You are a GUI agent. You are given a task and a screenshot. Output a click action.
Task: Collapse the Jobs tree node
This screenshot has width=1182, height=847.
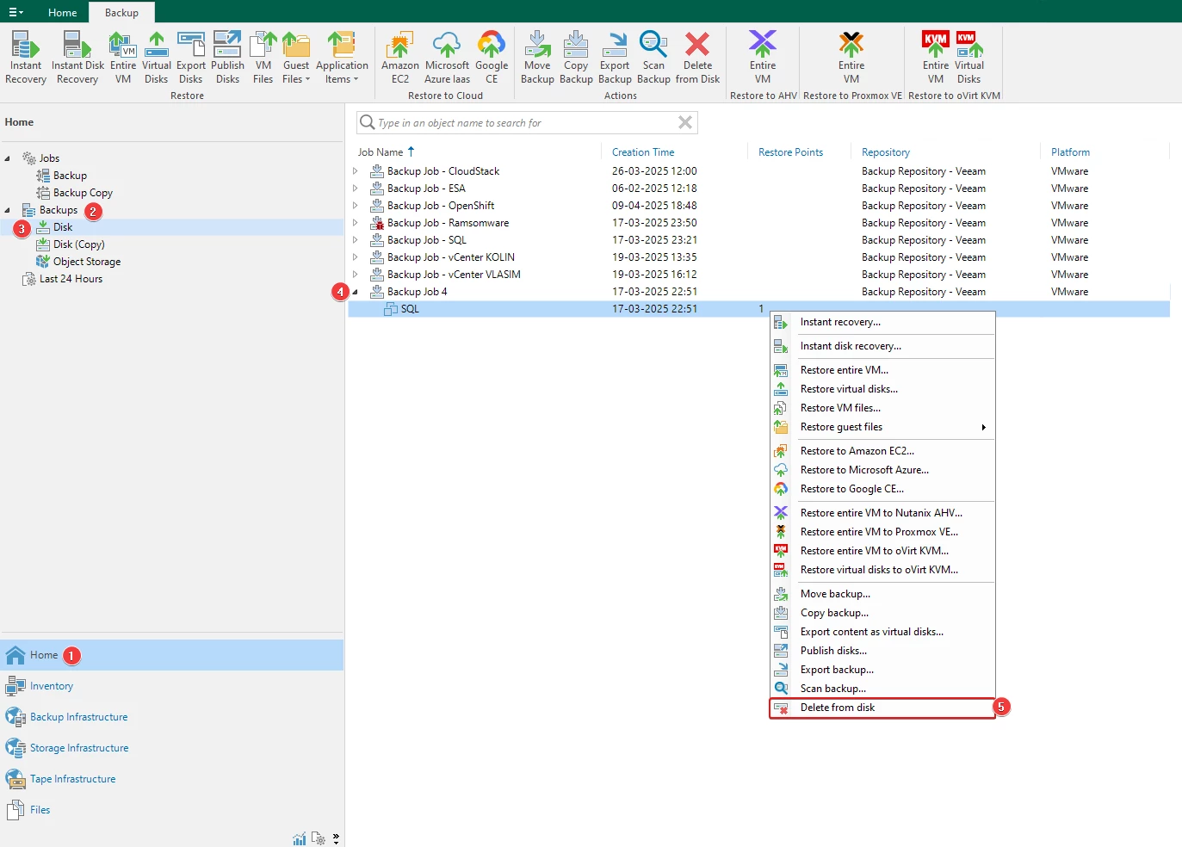(x=8, y=158)
